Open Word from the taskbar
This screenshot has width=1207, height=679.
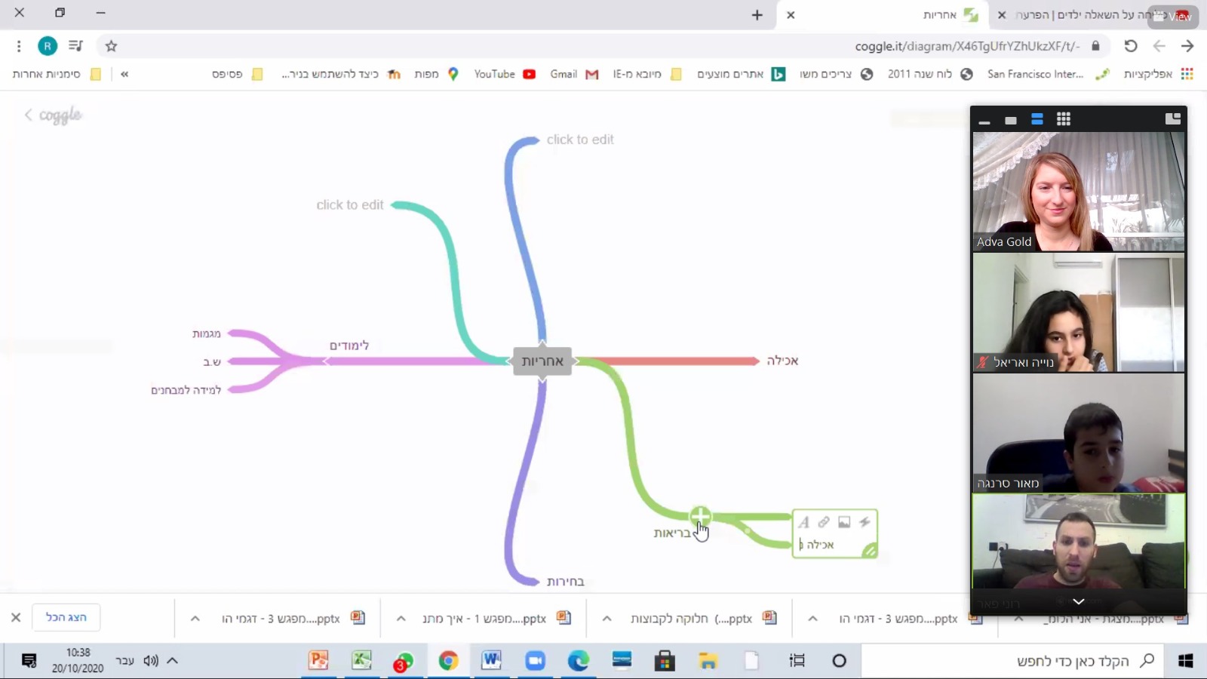(491, 661)
